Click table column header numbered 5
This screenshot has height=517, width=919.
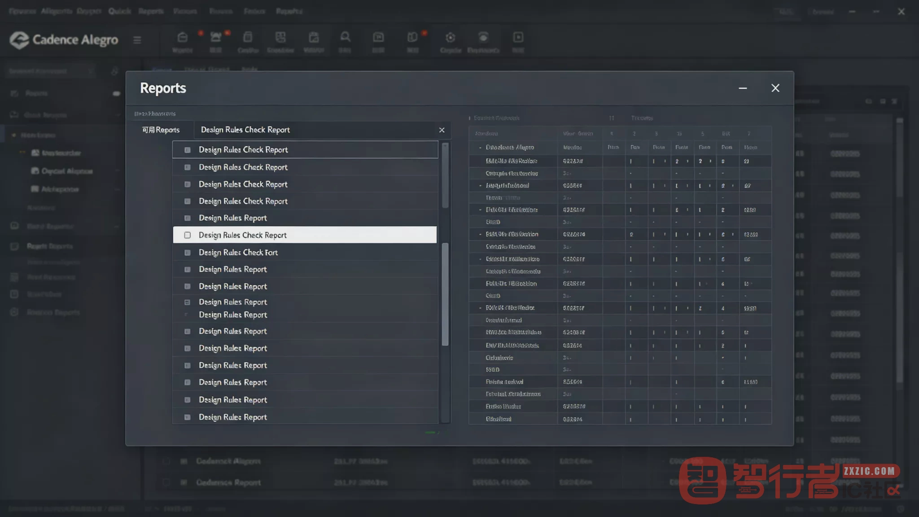click(x=703, y=134)
